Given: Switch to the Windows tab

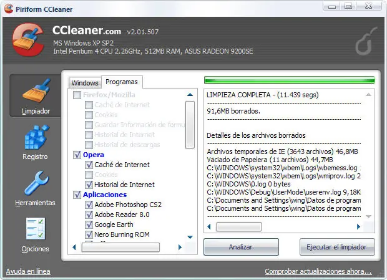Looking at the screenshot, I should coord(85,83).
